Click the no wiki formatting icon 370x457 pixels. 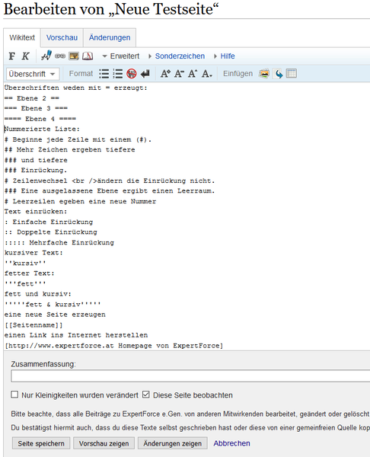(132, 74)
